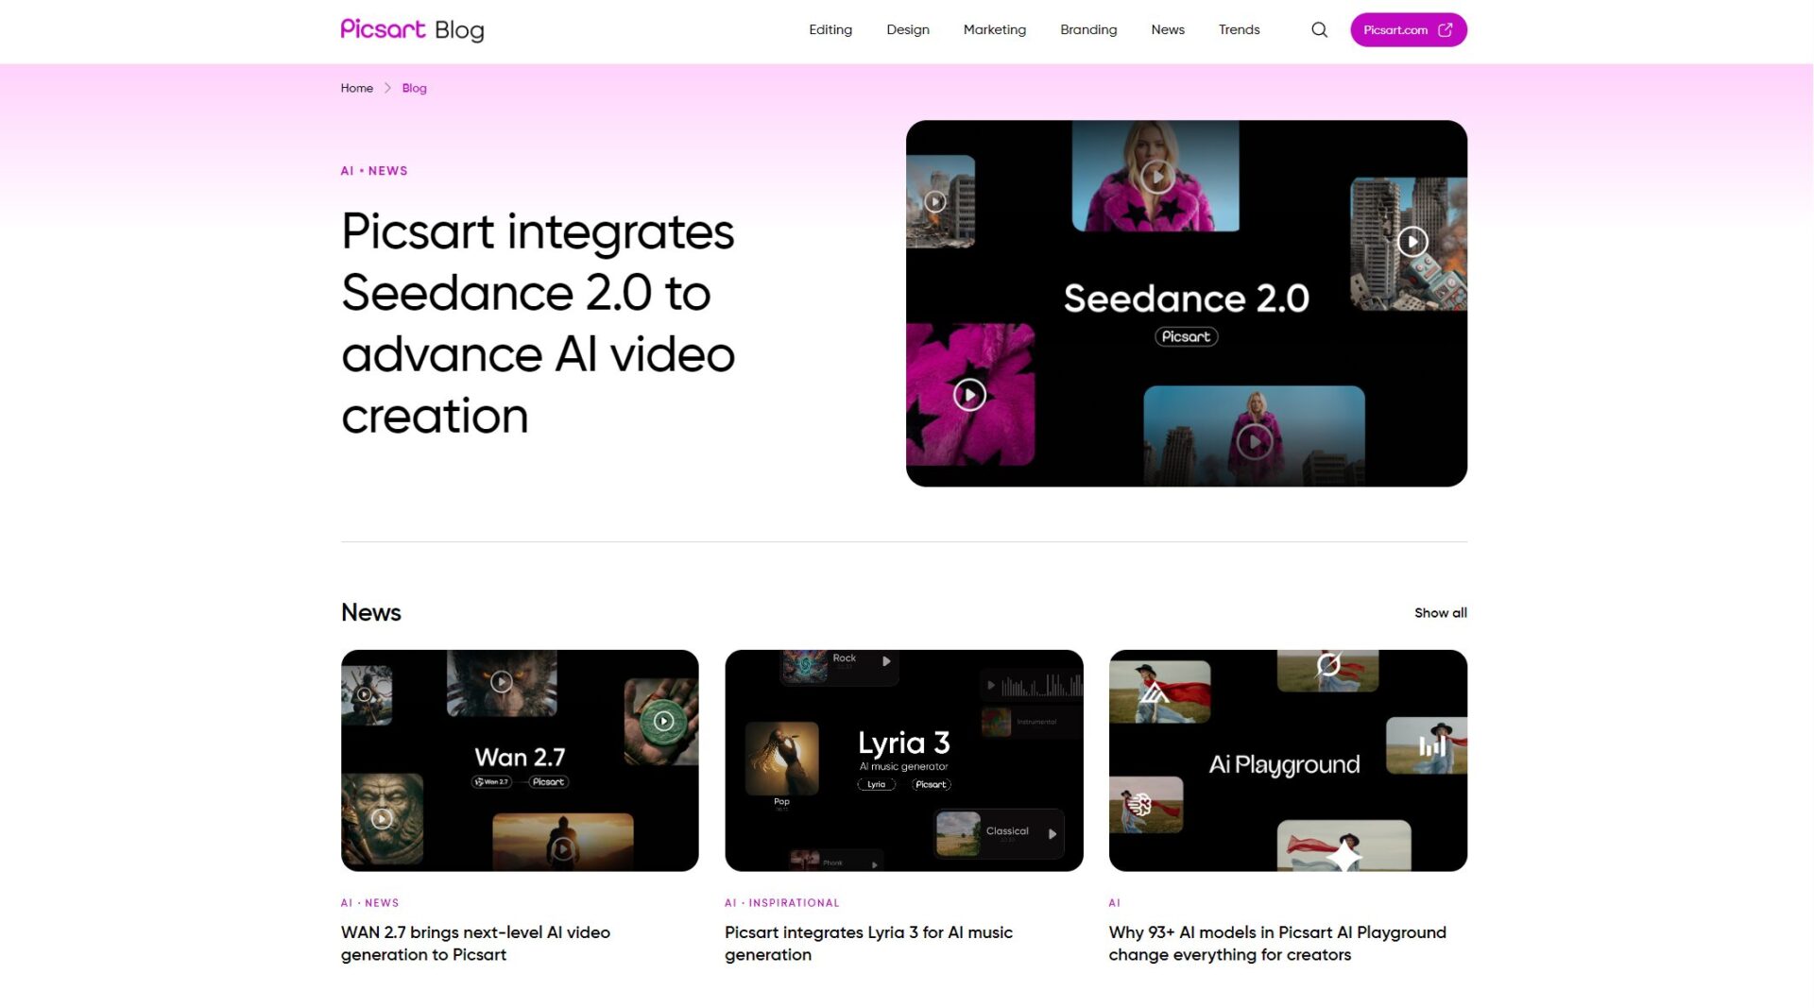Open the Seedance 2.0 headline article

point(538,323)
